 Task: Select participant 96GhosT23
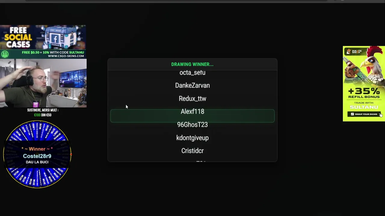(192, 124)
